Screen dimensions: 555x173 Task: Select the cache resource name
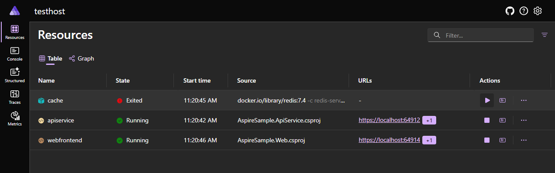[x=55, y=100]
